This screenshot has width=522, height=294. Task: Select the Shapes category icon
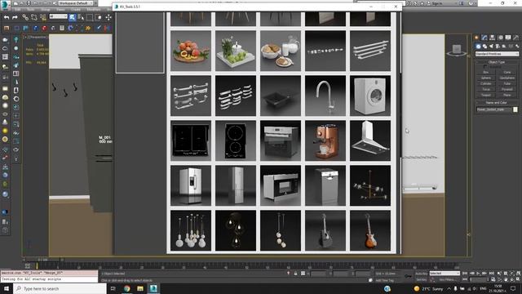click(484, 47)
